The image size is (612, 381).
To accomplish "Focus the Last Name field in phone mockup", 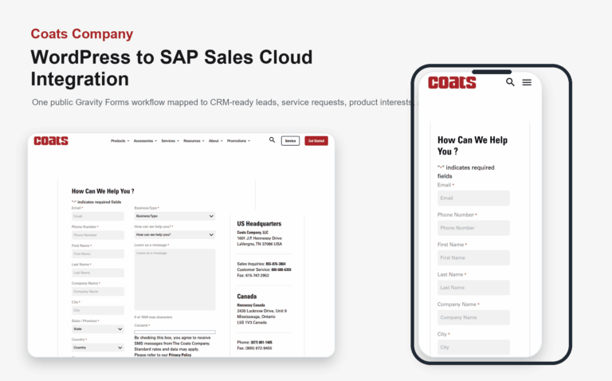I will point(473,288).
